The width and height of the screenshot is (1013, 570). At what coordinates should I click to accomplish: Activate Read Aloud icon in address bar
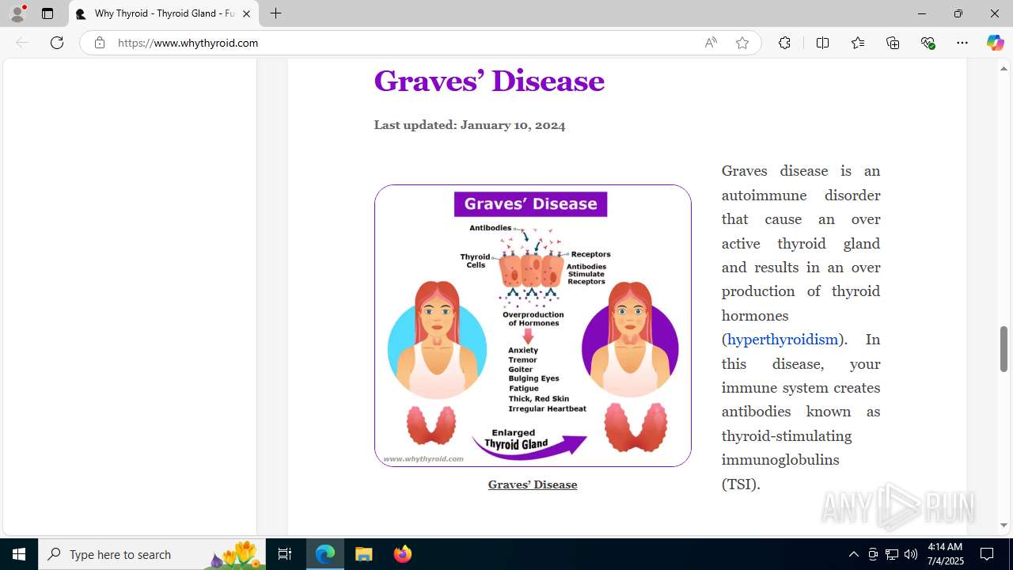(711, 43)
